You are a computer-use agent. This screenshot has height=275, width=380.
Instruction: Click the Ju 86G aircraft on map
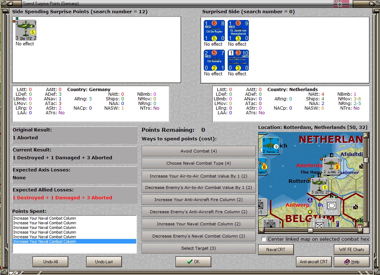click(x=331, y=166)
